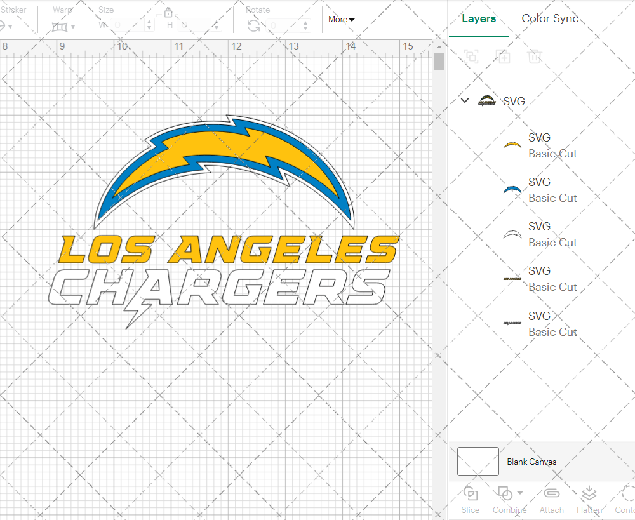
Task: Increase rotation with stepper up arrow
Action: click(x=305, y=22)
